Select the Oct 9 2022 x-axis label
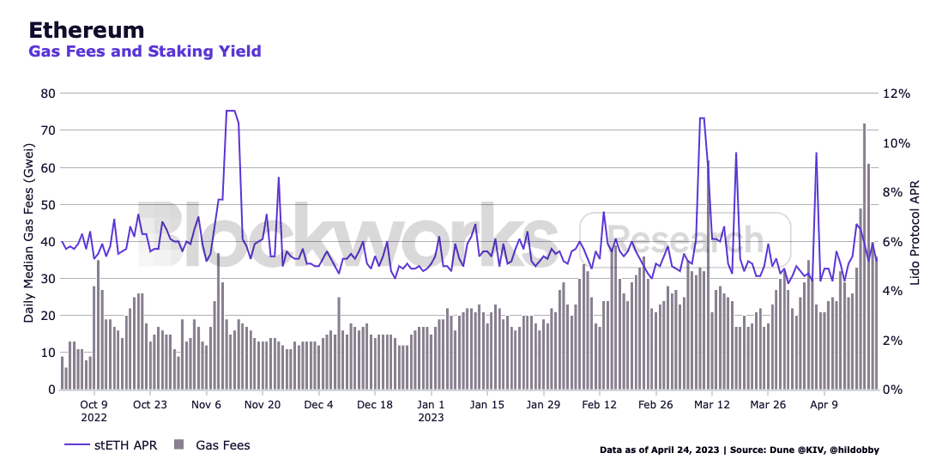The width and height of the screenshot is (930, 465). [93, 410]
